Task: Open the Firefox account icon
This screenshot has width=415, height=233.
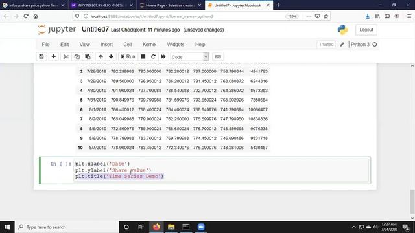Action: coord(397,16)
